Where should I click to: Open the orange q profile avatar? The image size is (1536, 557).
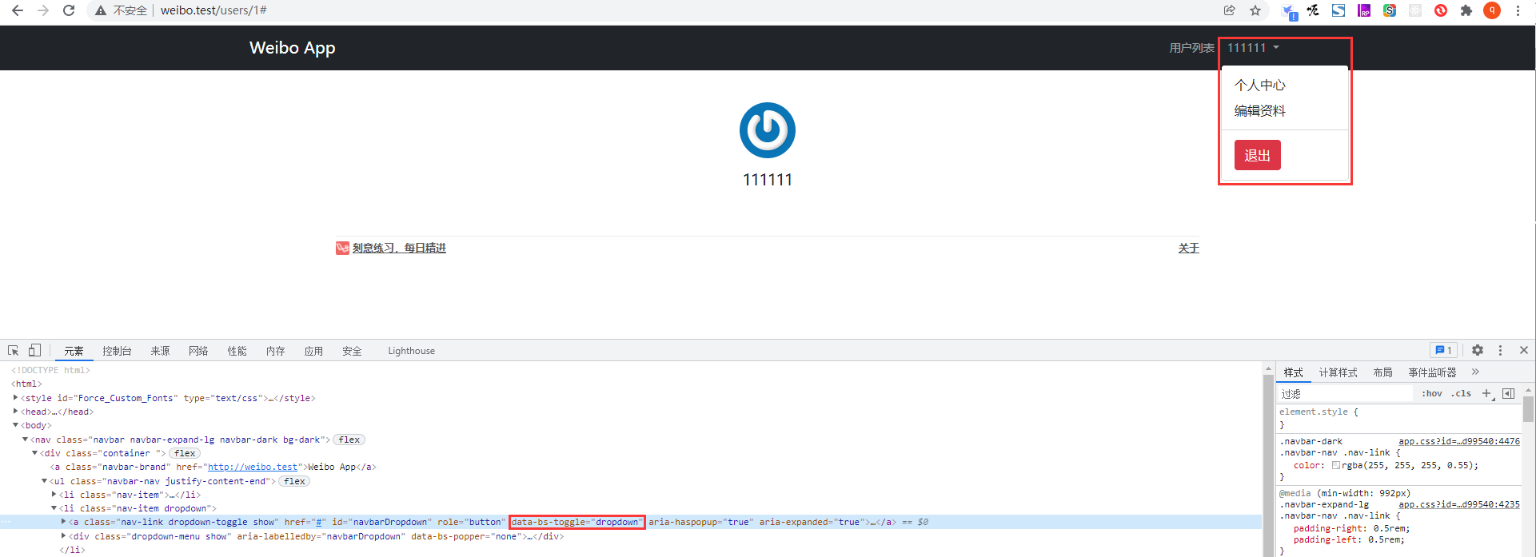point(1492,10)
